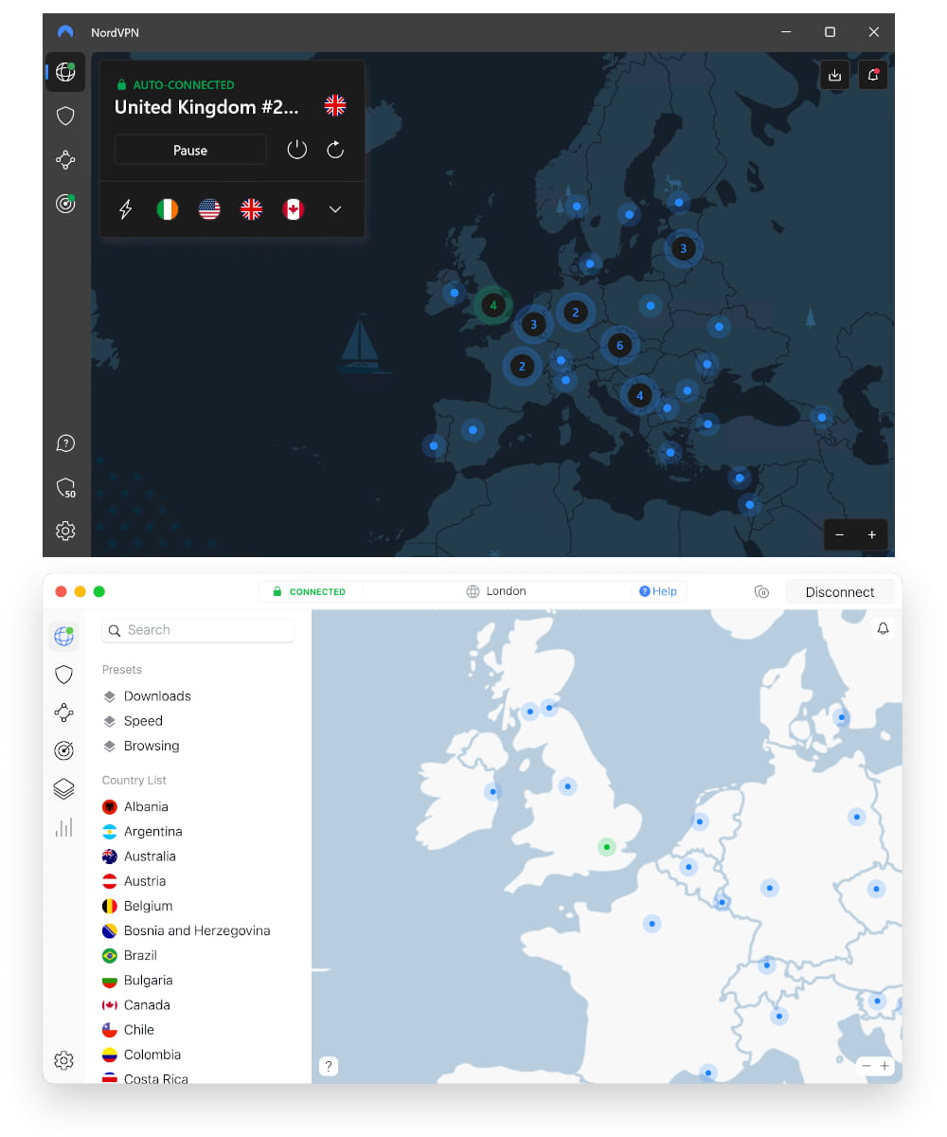Open settings gear in Windows NordVPN sidebar

pyautogui.click(x=65, y=531)
